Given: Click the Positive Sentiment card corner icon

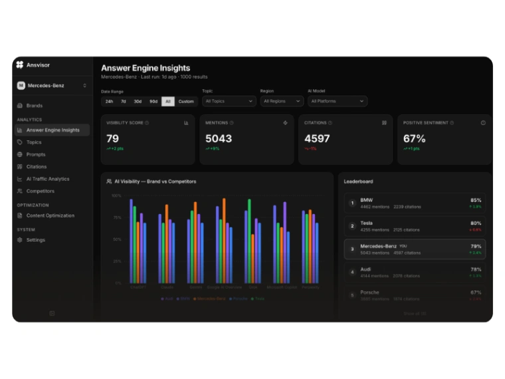Looking at the screenshot, I should point(483,123).
